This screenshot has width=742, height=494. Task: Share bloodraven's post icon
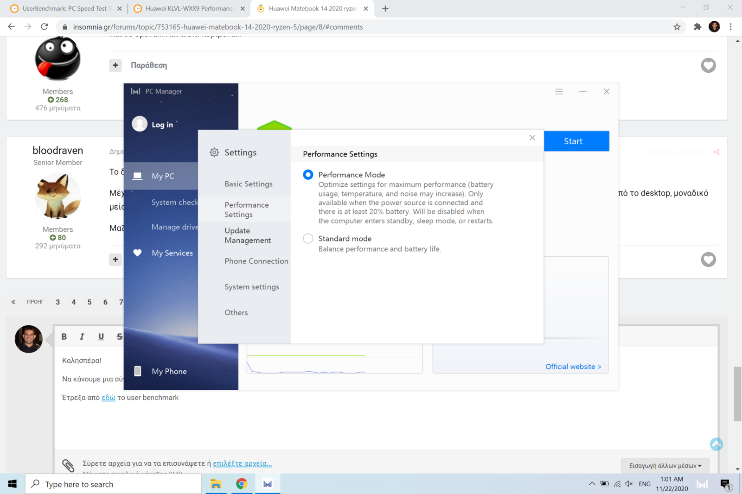[x=716, y=152]
